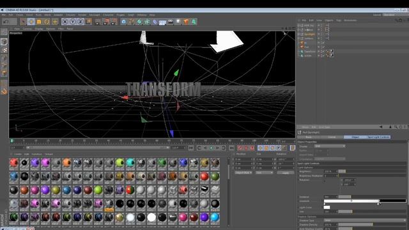Activate the Rotate tool
The width and height of the screenshot is (409, 230).
[x=47, y=22]
